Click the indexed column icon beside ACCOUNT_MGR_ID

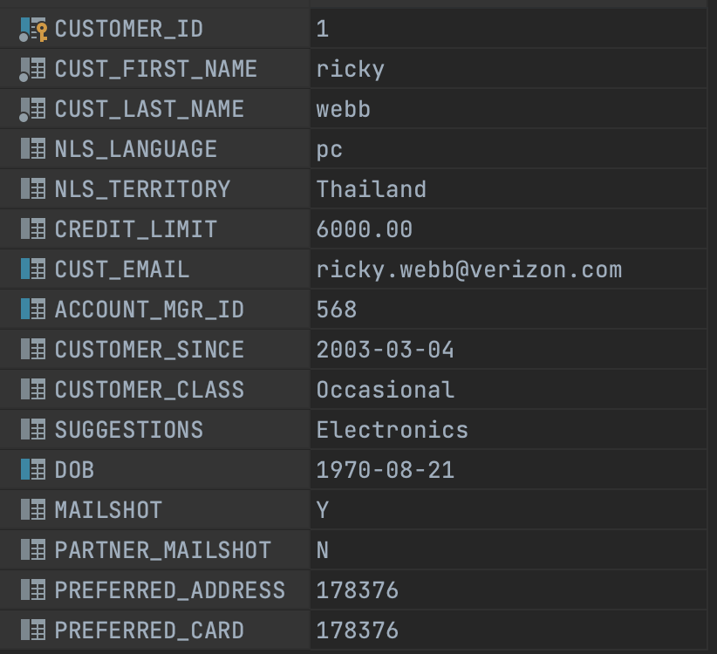click(x=33, y=310)
